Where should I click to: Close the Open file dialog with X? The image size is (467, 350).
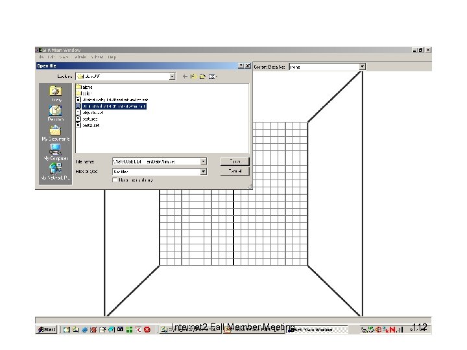[x=248, y=65]
